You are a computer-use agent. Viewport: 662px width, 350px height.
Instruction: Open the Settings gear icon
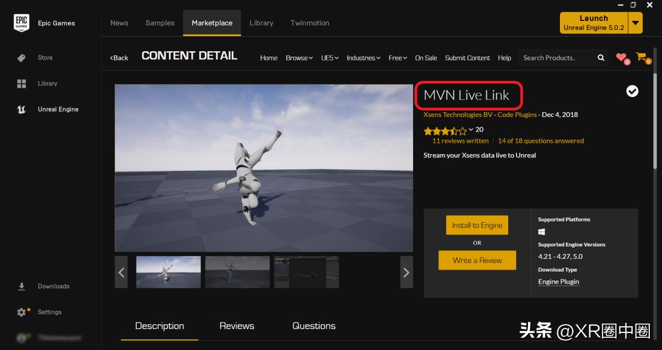[x=22, y=312]
